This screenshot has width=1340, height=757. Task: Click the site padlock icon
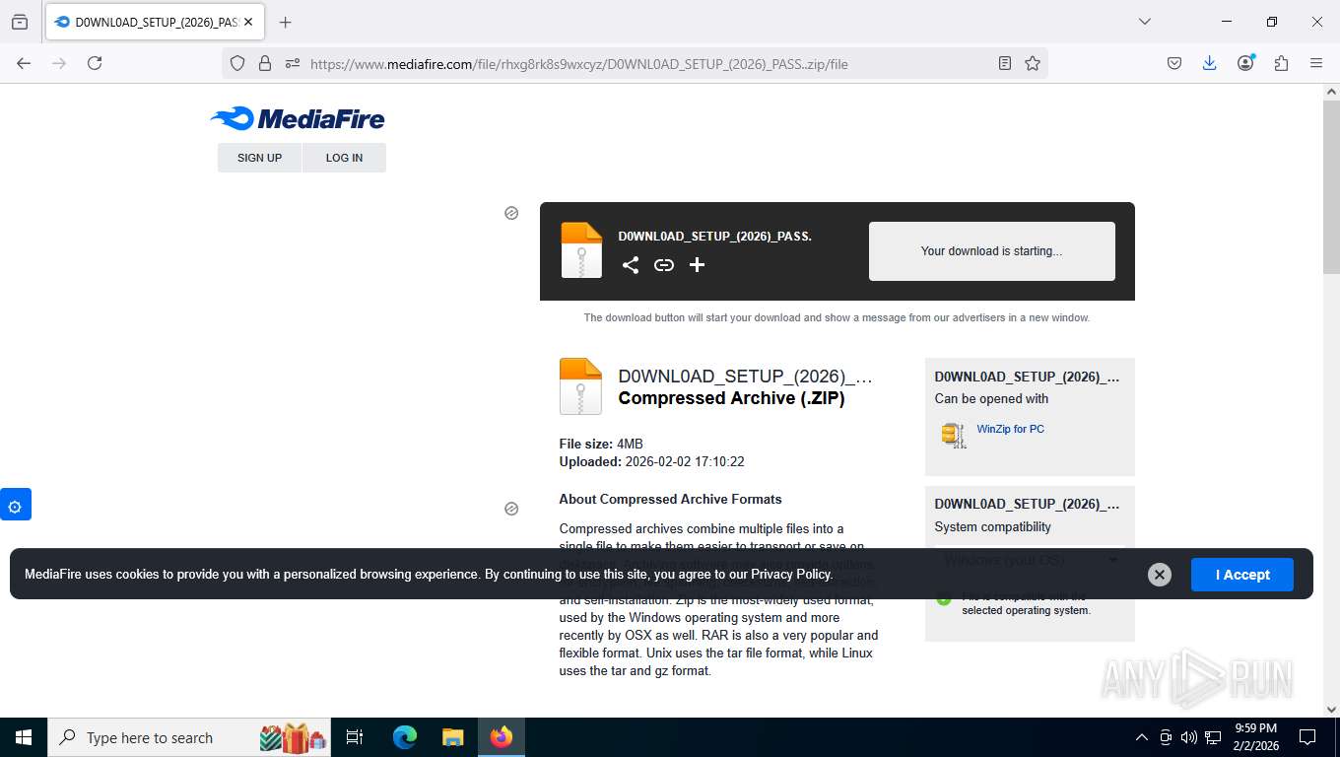[264, 63]
